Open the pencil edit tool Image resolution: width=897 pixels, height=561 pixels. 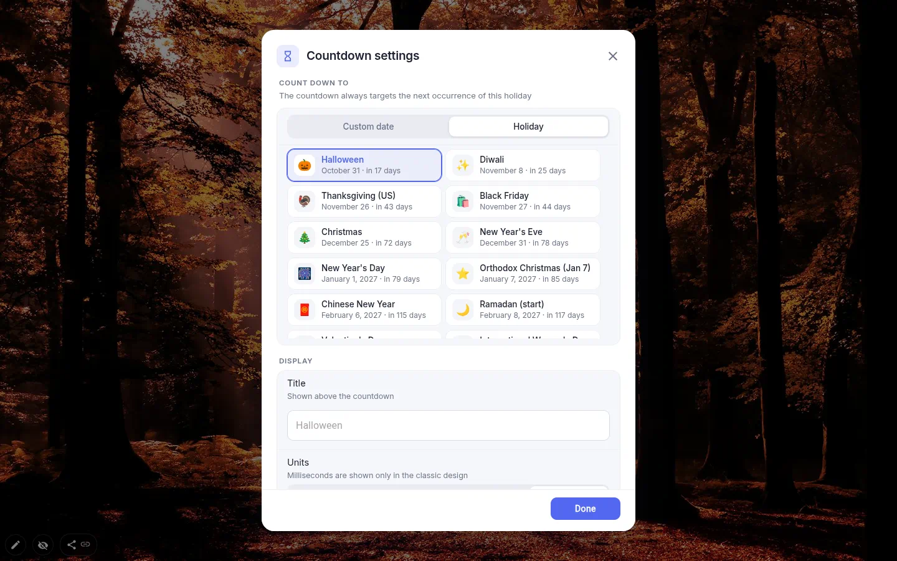tap(16, 545)
